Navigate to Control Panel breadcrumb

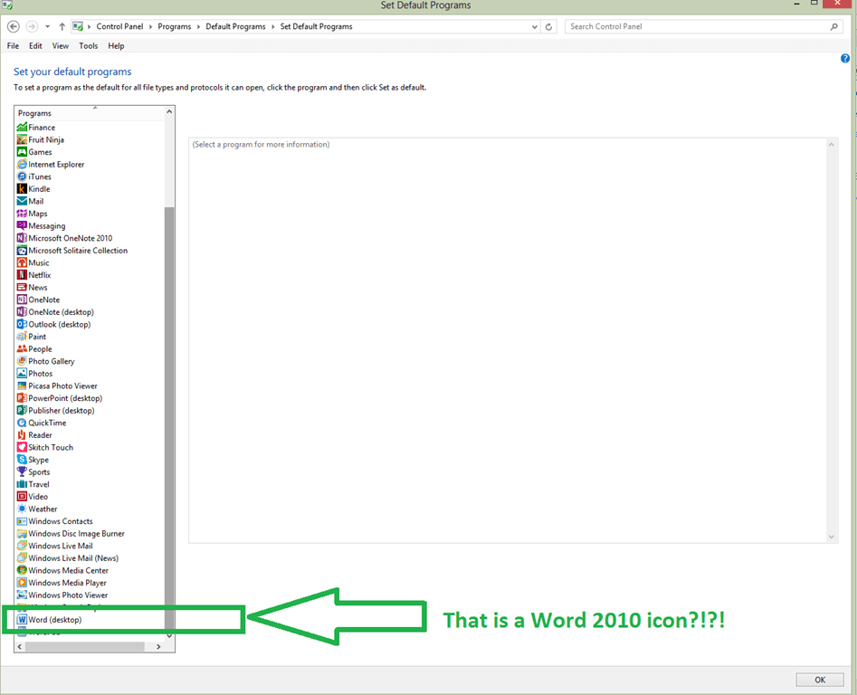click(119, 26)
